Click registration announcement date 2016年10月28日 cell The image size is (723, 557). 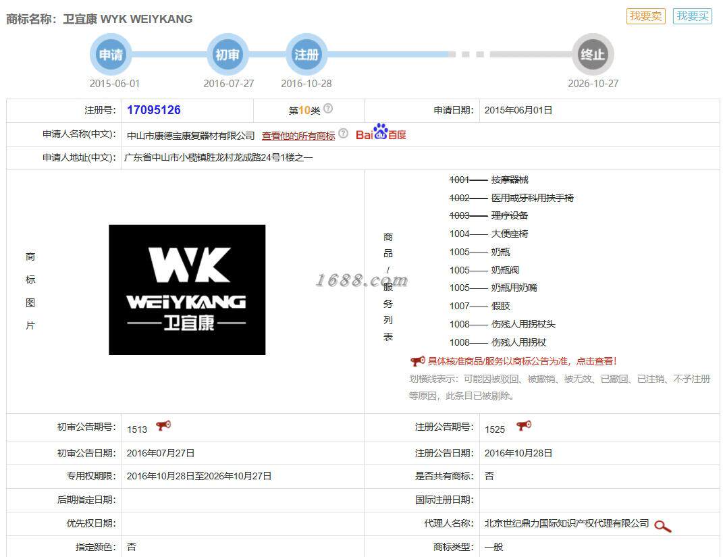(x=518, y=453)
